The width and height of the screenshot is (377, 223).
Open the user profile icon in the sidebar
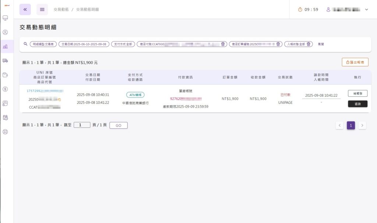pyautogui.click(x=5, y=32)
